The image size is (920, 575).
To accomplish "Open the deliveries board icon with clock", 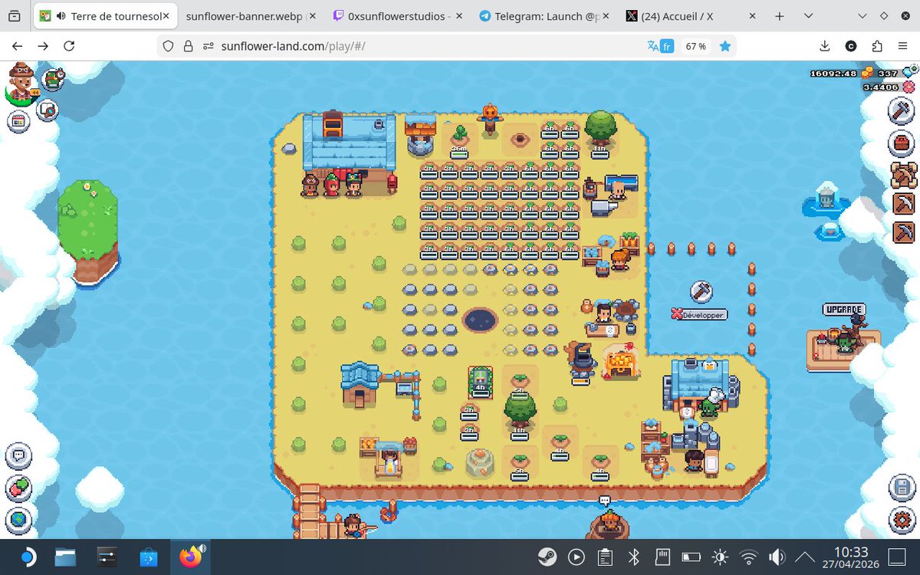I will click(x=54, y=78).
